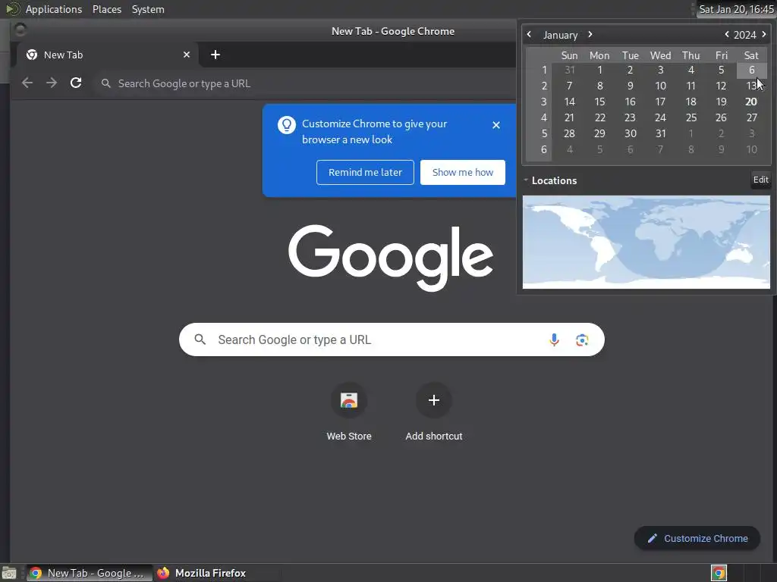Click search icon in the address bar
Image resolution: width=777 pixels, height=582 pixels.
pyautogui.click(x=105, y=83)
